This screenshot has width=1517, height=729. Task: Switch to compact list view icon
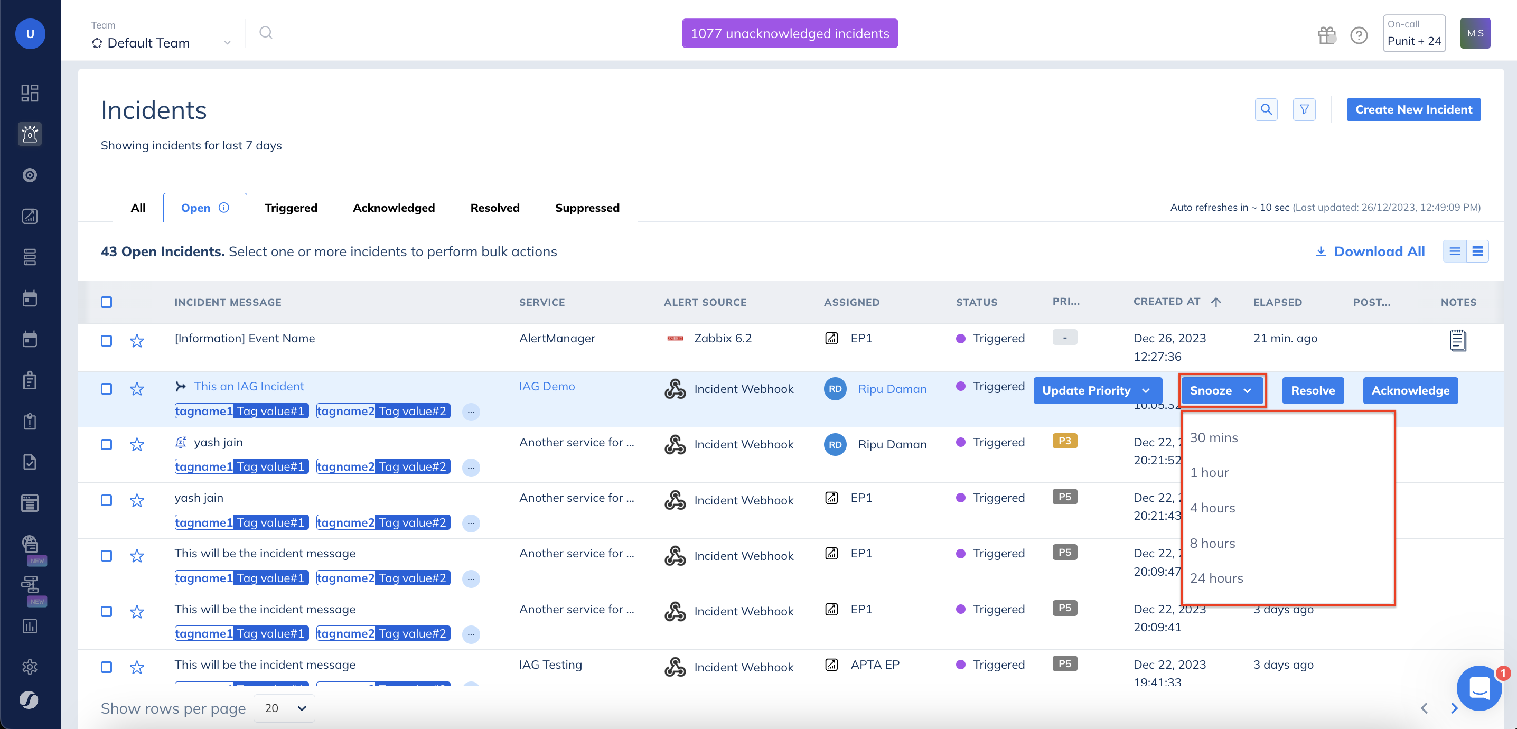(x=1454, y=251)
